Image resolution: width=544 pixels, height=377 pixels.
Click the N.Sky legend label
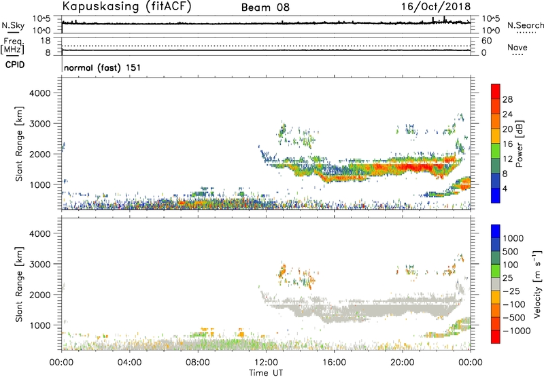13,25
